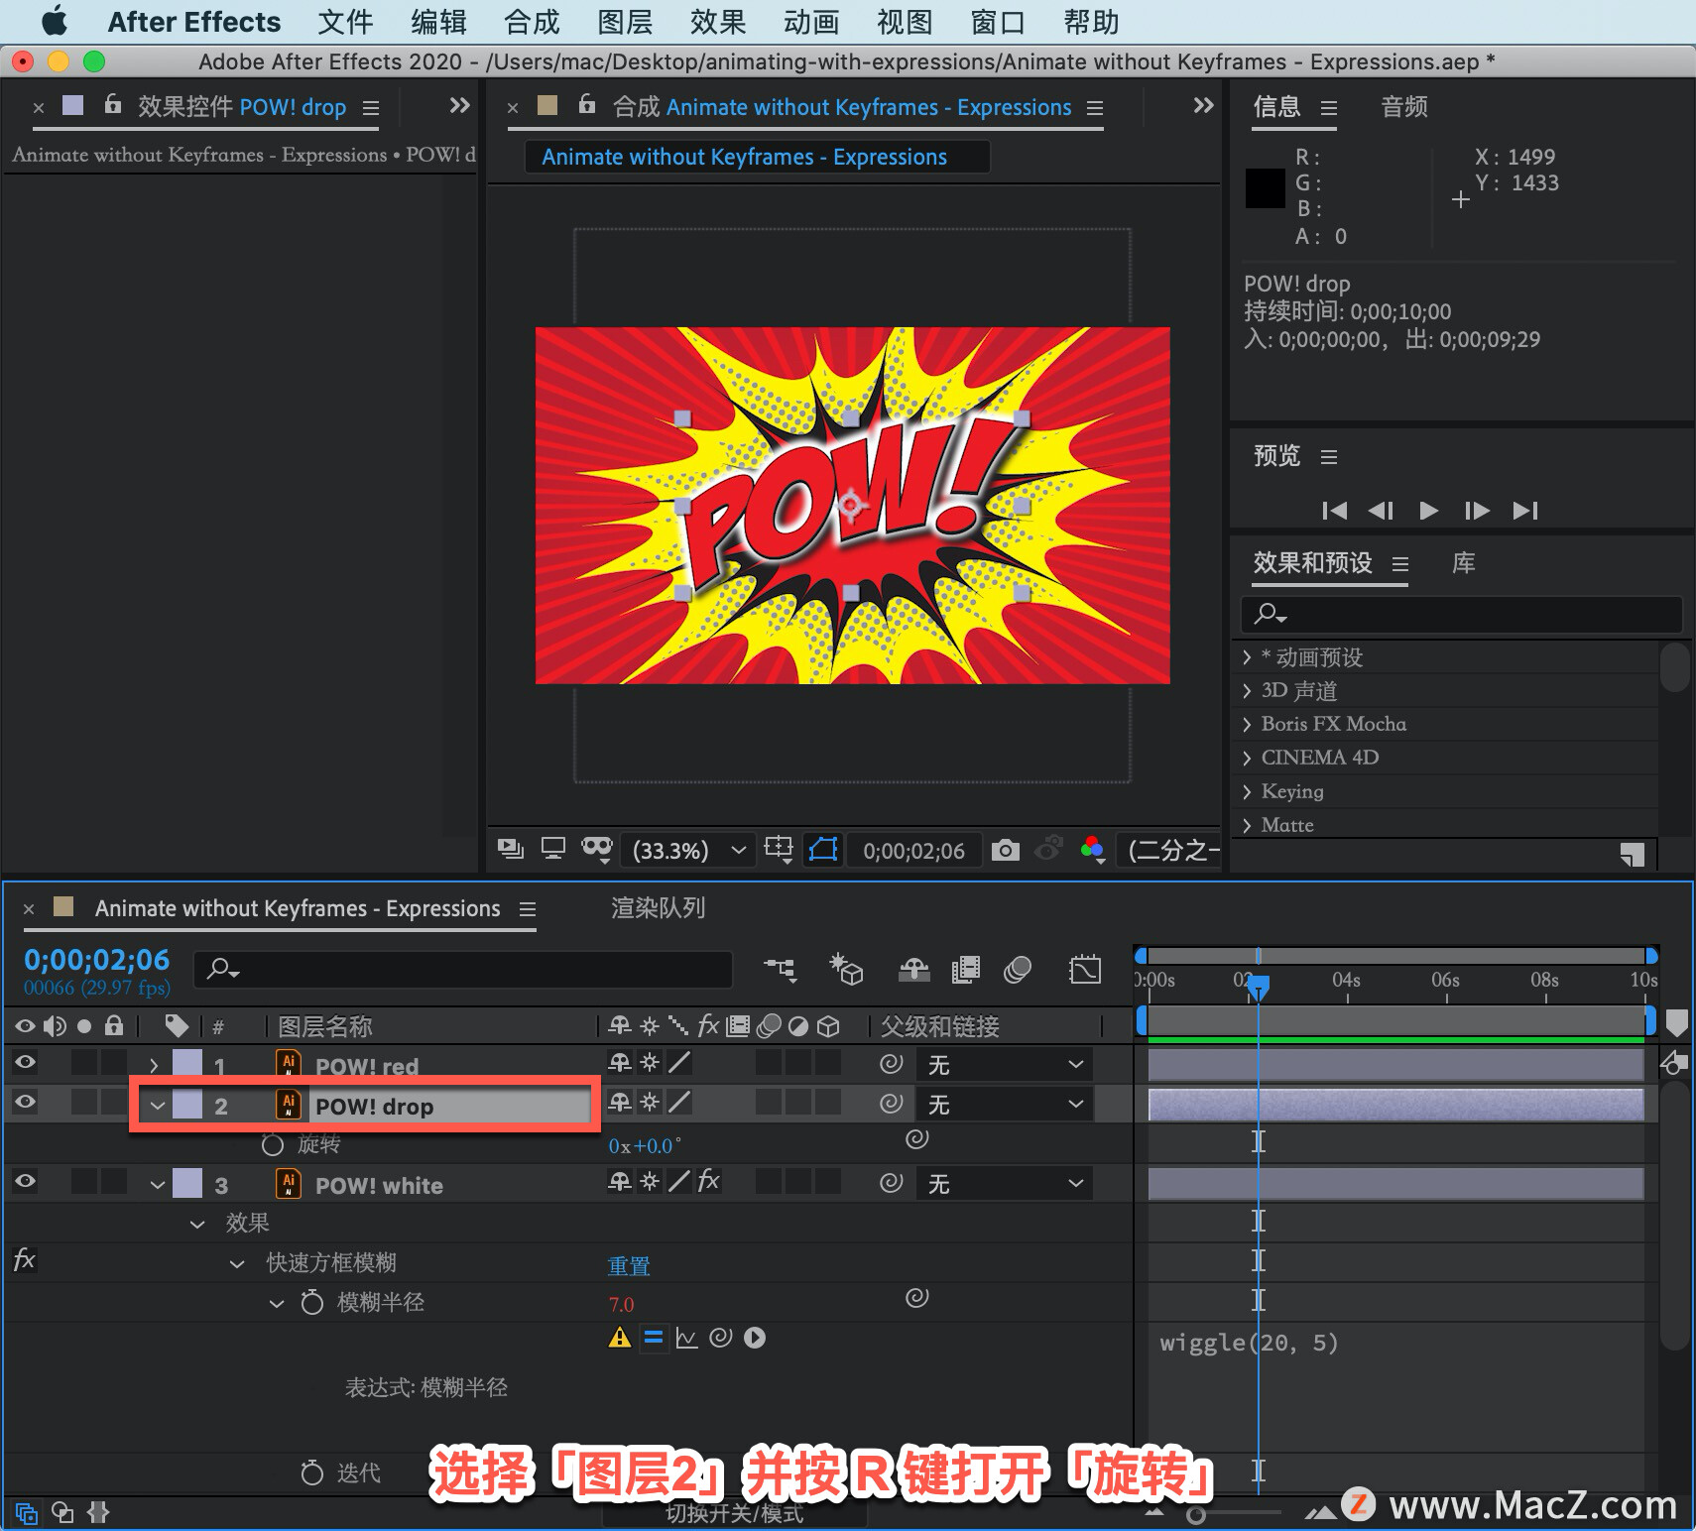
Task: Click the 重置 link for the effect
Action: tap(629, 1266)
